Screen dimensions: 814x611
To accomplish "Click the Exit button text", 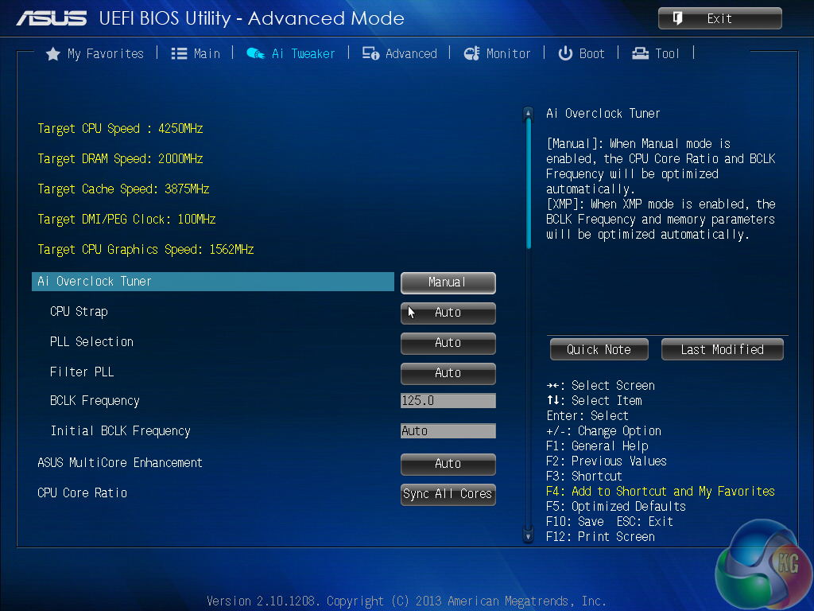I will click(x=719, y=19).
